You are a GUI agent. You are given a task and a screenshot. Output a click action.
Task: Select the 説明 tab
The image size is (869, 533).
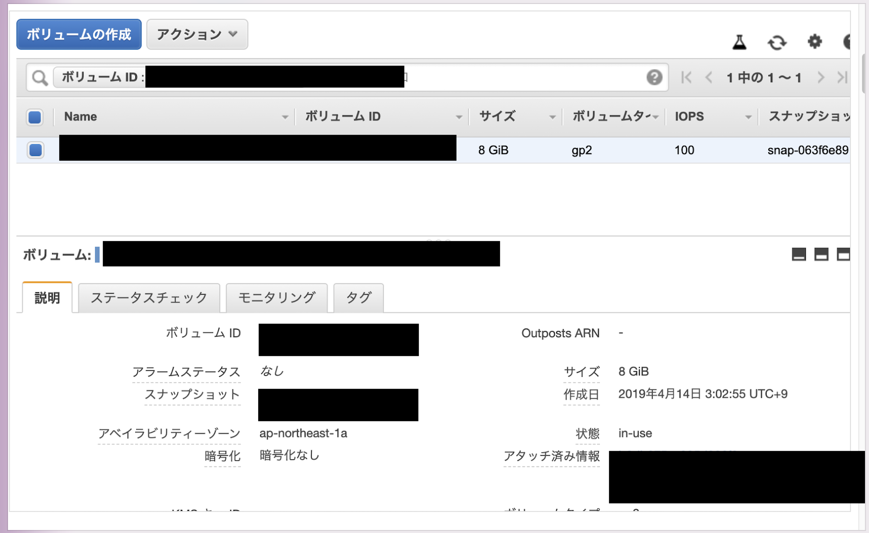coord(47,298)
